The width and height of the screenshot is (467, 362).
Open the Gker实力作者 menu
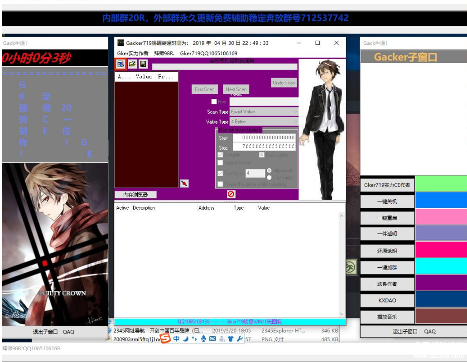133,54
